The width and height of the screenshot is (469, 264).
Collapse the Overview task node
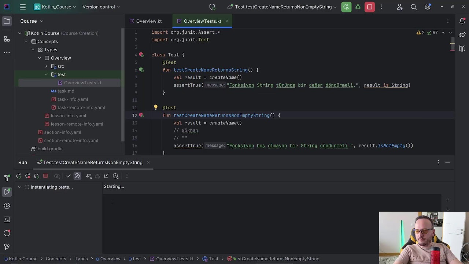click(40, 58)
